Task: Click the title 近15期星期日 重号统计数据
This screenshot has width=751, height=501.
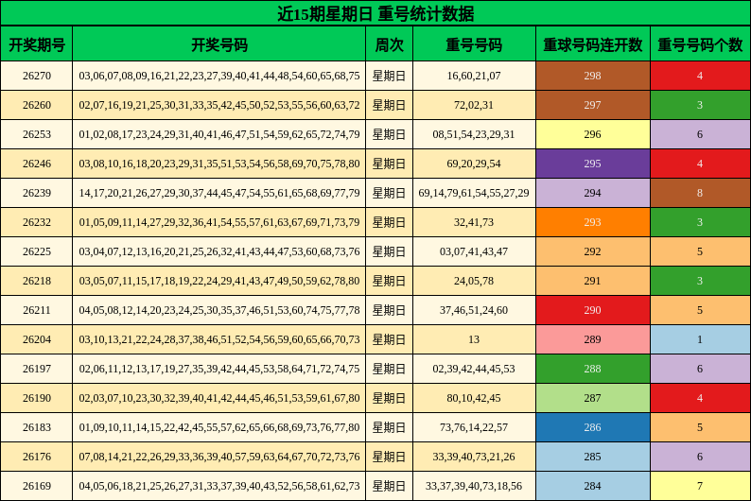Action: point(375,13)
